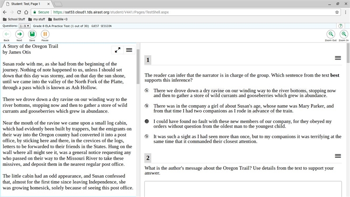Click the Back arrow test navigation button
The image size is (350, 197).
pyautogui.click(x=7, y=35)
